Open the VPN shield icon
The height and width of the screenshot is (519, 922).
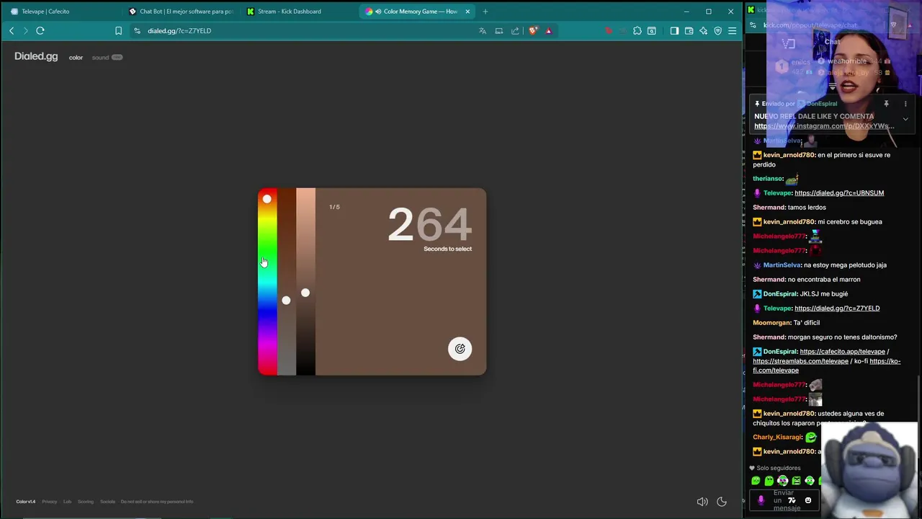[x=717, y=31]
